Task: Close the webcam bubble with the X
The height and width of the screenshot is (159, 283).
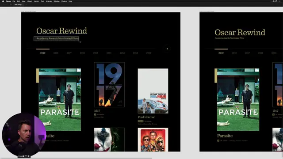Action: 19,156
